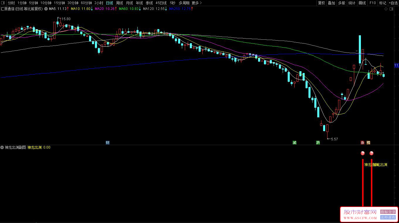
Task: Toggle the 复权 adjustment option
Action: pyautogui.click(x=321, y=3)
